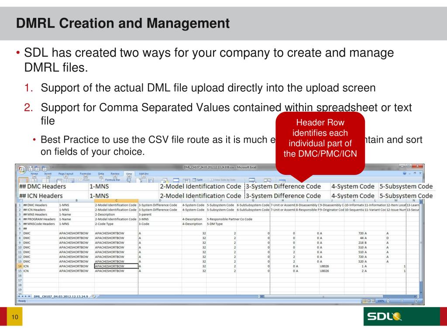Switch to Normal view in status bar
Viewport: 447px width, 335px height.
click(364, 301)
